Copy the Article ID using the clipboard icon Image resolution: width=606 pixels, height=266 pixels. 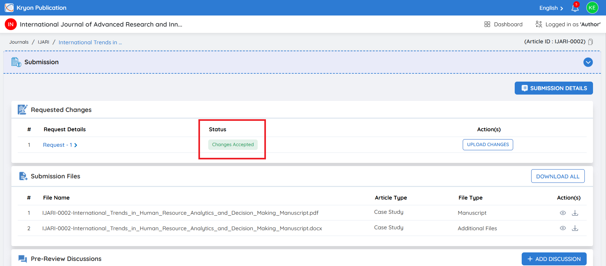click(590, 42)
